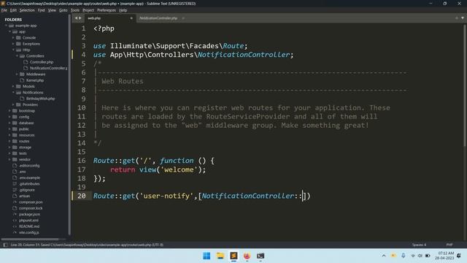Click the new tab plus icon

[457, 18]
